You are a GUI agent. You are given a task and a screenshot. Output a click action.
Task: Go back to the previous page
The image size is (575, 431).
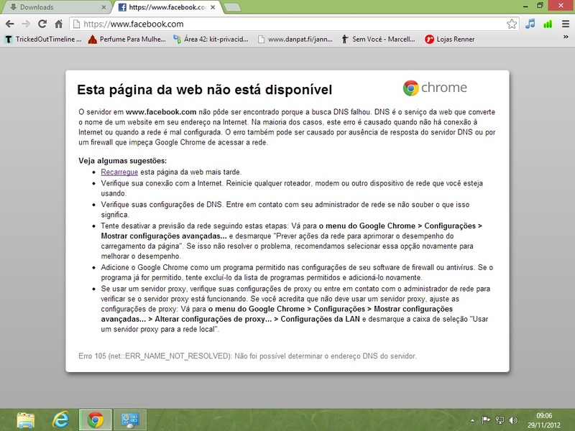(x=10, y=24)
